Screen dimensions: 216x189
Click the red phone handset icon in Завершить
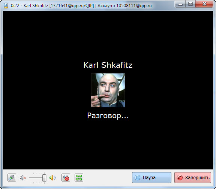pos(180,178)
